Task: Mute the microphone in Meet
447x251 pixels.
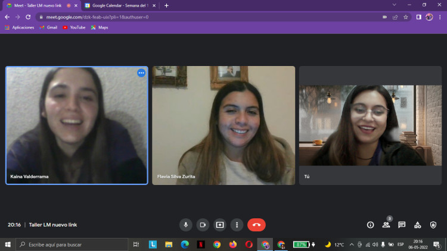Action: 185,225
